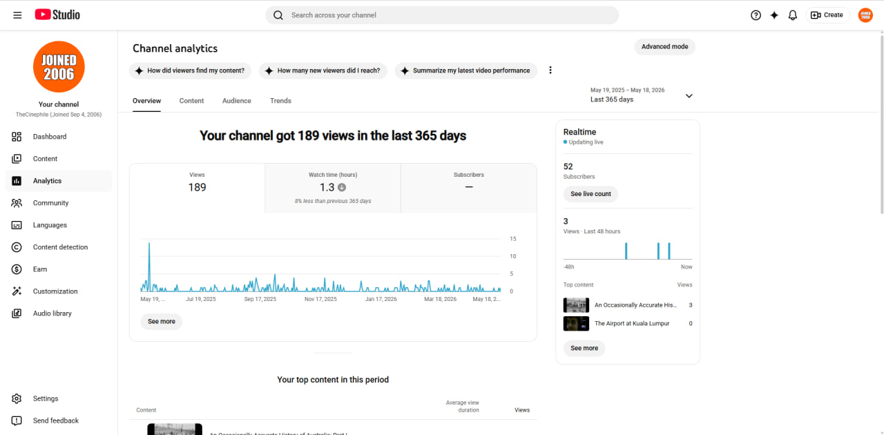Open the notifications bell
Viewport: 884px width, 435px height.
click(793, 15)
